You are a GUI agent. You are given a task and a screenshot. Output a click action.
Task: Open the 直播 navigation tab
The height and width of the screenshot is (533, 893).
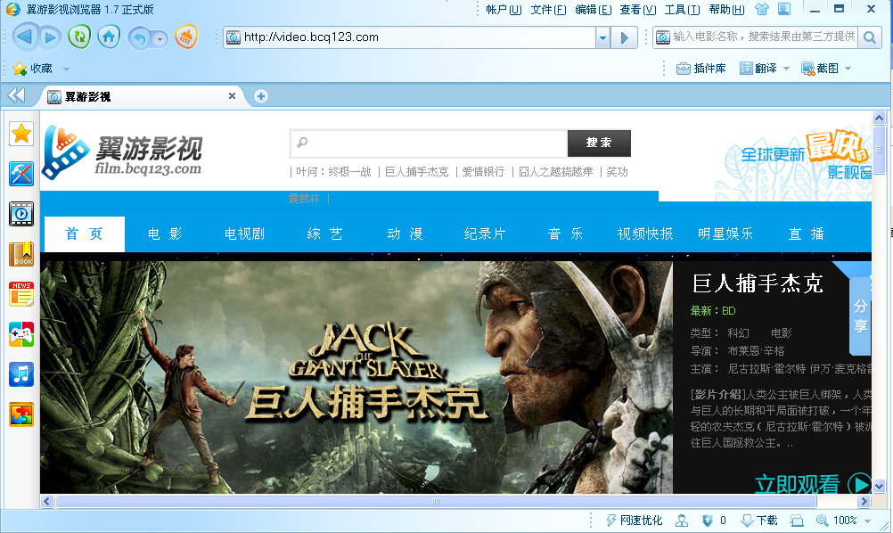[806, 234]
